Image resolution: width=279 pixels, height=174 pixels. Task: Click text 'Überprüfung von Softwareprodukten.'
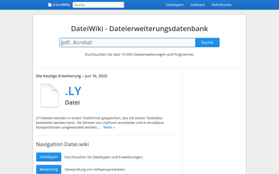click(95, 169)
